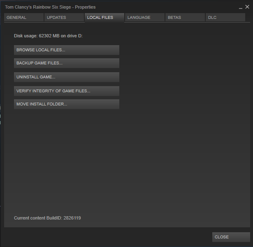Select the Local Files tab
This screenshot has height=247, width=253.
coord(104,18)
